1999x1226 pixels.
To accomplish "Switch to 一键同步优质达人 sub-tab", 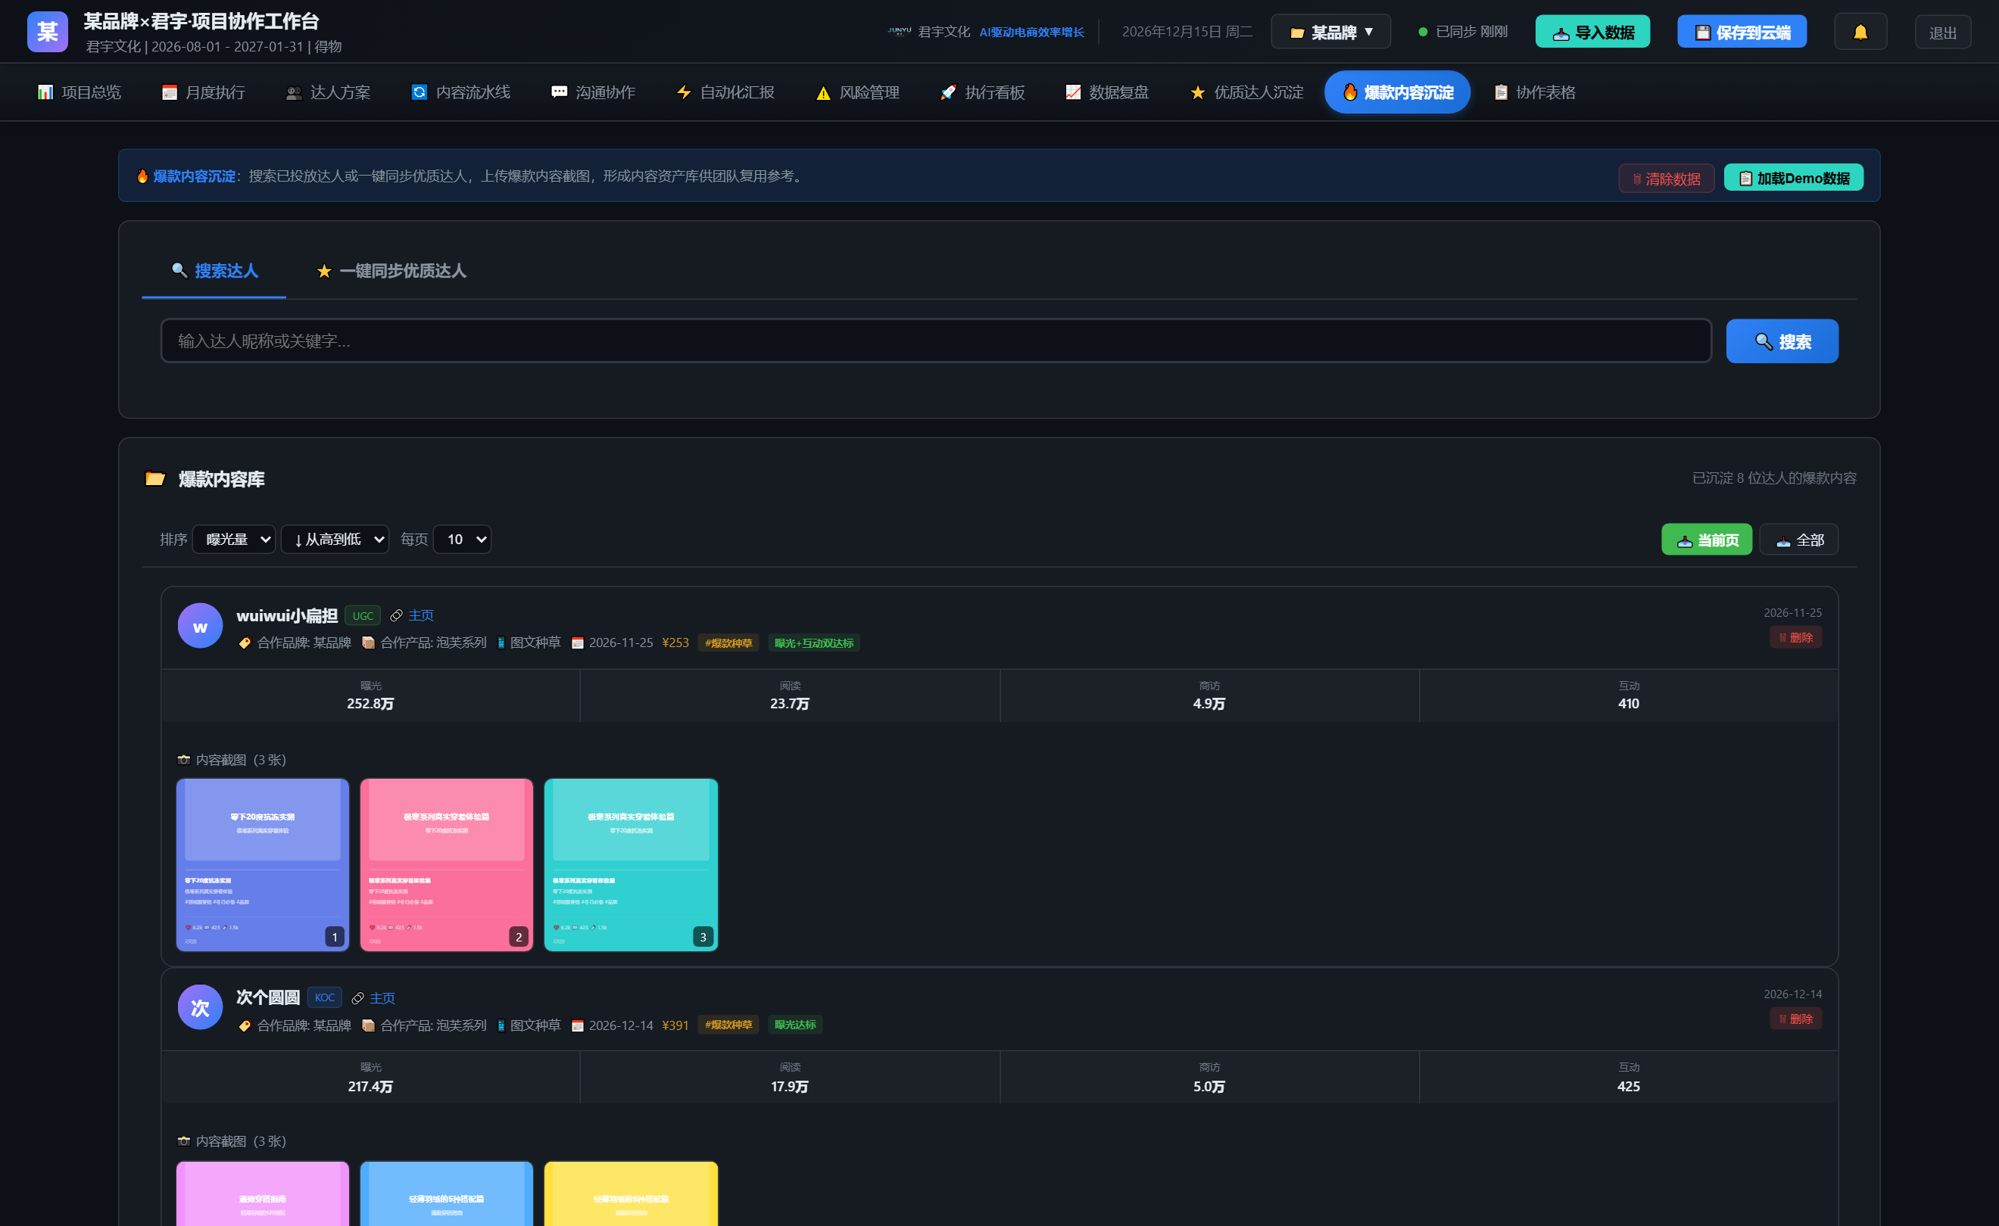I will click(x=391, y=271).
